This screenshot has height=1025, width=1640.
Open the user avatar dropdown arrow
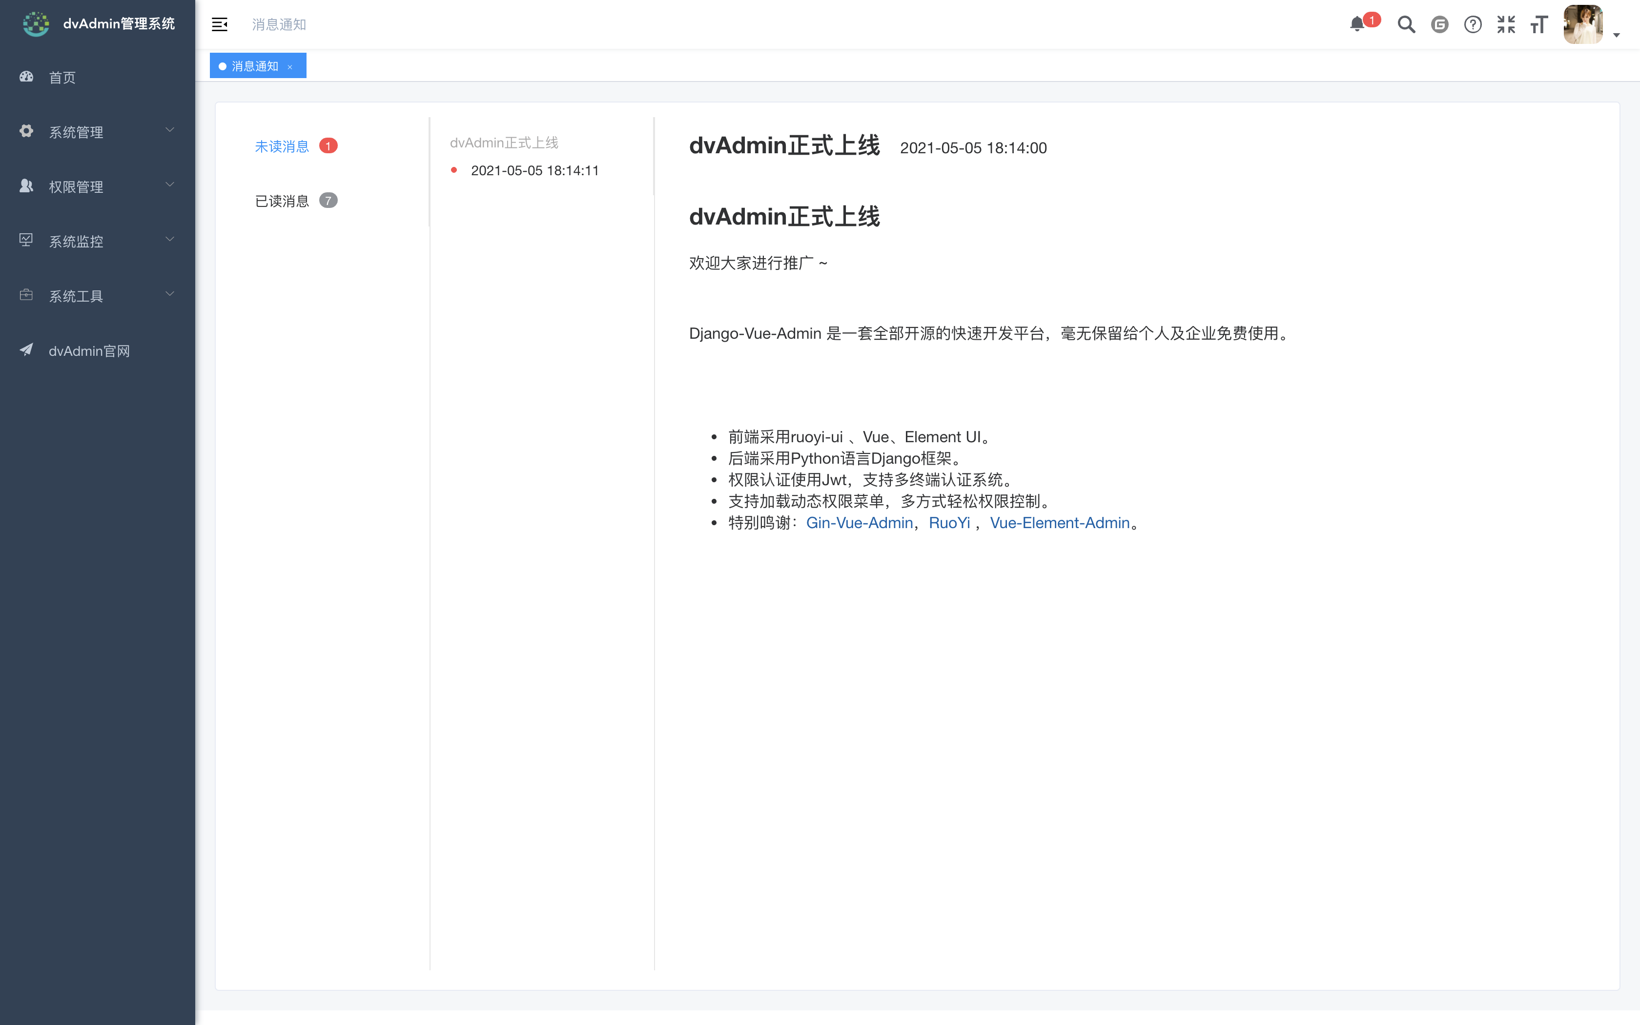[1617, 35]
